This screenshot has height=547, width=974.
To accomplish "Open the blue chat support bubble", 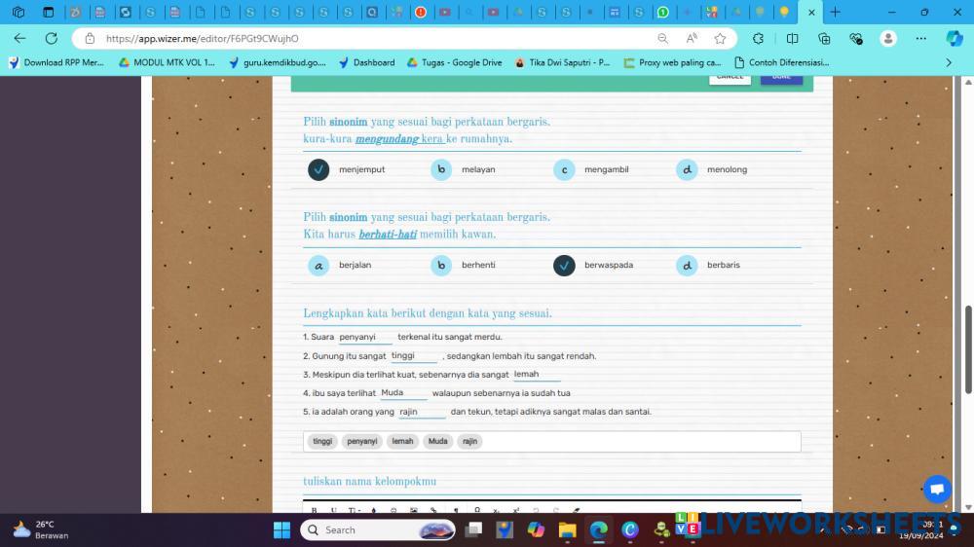I will coord(937,490).
